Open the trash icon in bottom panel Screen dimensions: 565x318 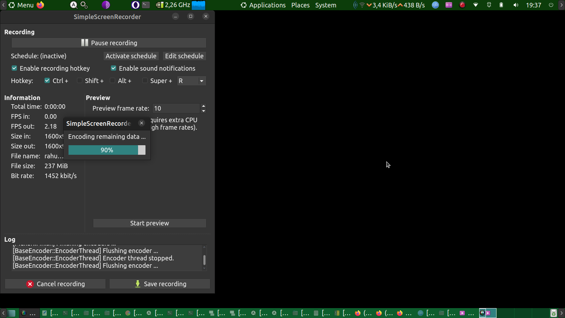[x=554, y=313]
